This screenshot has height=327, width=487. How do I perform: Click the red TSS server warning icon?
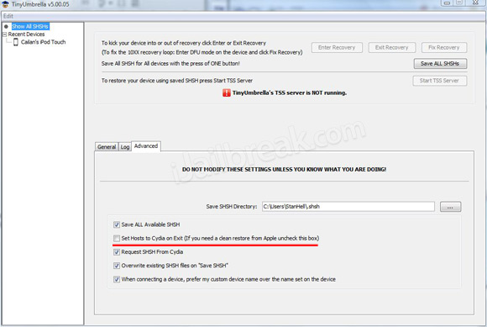click(x=227, y=92)
